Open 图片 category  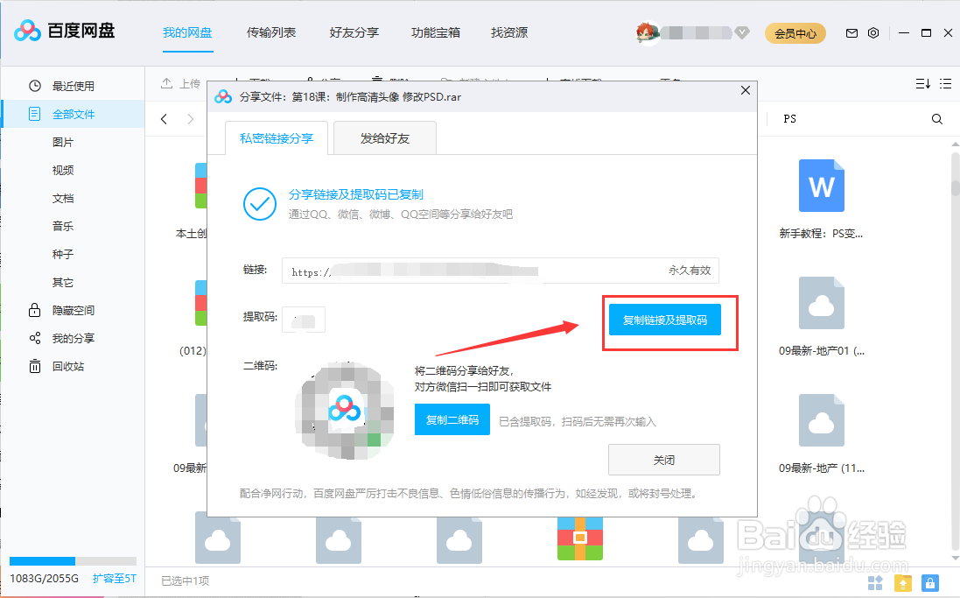[x=63, y=142]
